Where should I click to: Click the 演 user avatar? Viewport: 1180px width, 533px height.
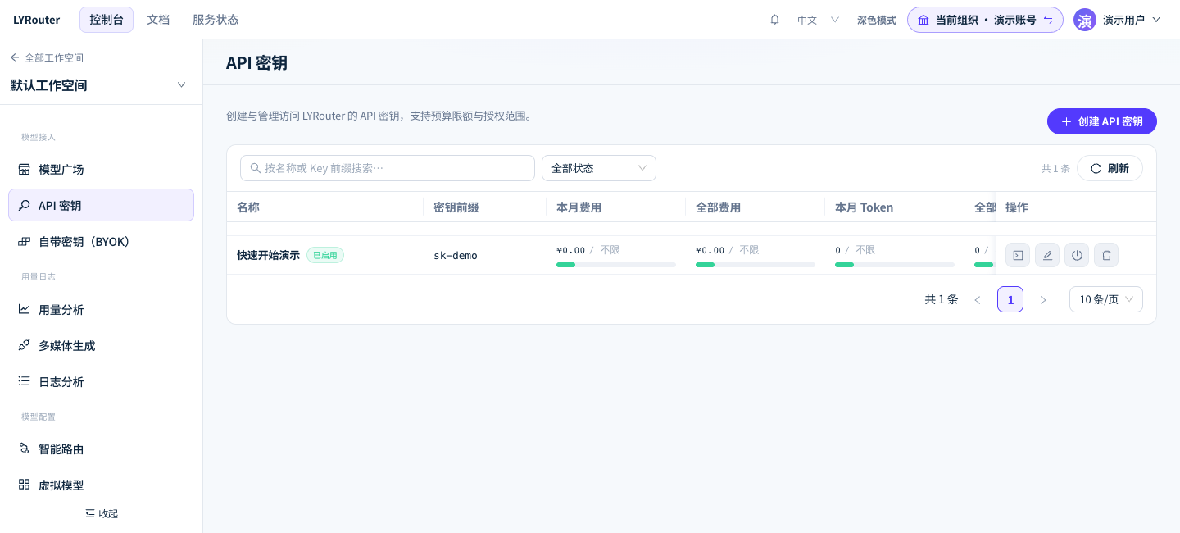pyautogui.click(x=1085, y=20)
